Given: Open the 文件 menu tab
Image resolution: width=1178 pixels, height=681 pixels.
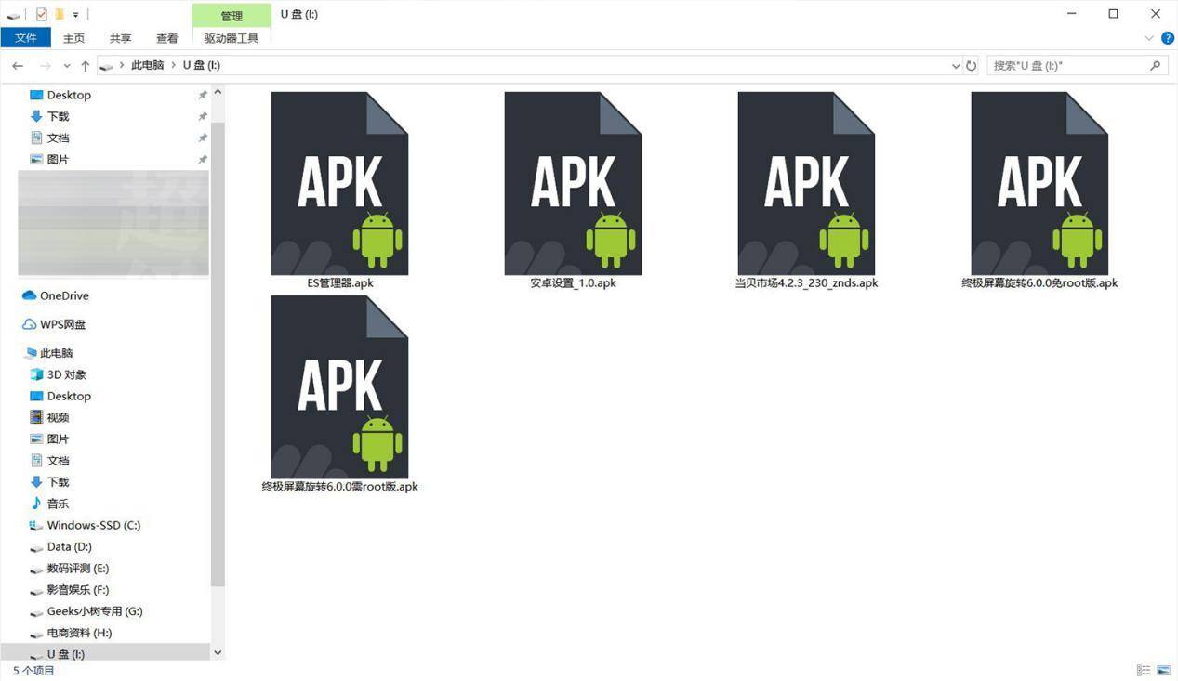Looking at the screenshot, I should point(26,38).
